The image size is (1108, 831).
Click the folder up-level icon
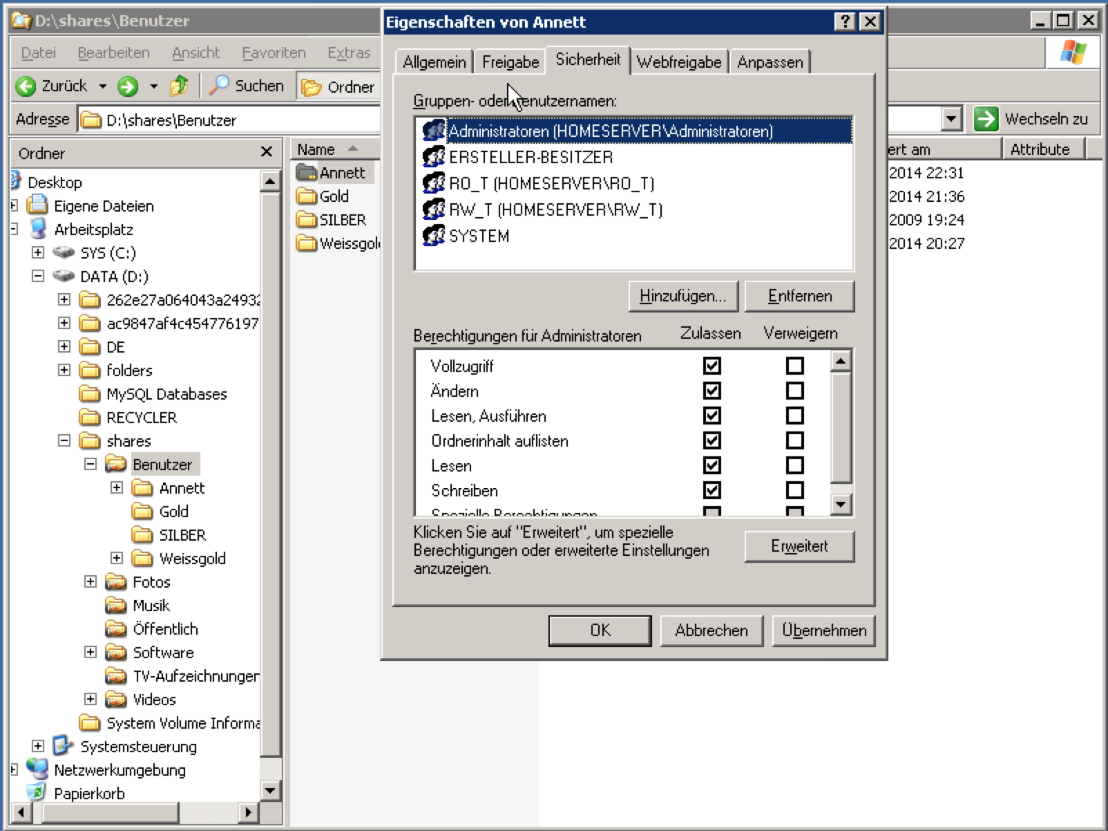(179, 86)
